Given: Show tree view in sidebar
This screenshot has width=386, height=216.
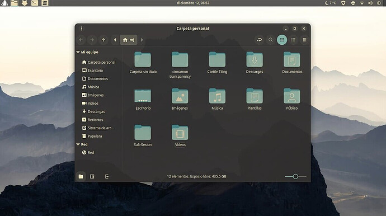Looking at the screenshot, I should tap(92, 176).
